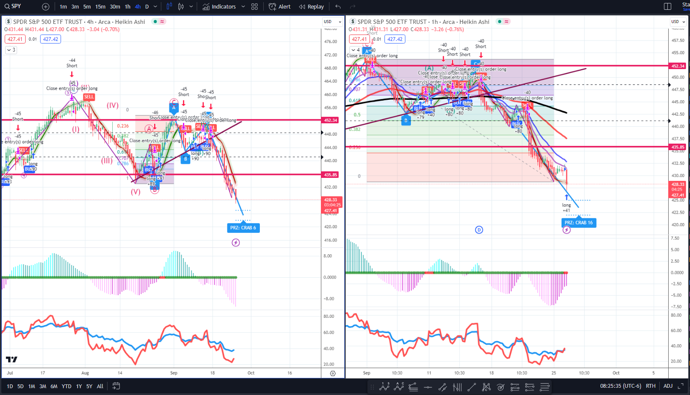
Task: Create an Alert
Action: coord(279,7)
